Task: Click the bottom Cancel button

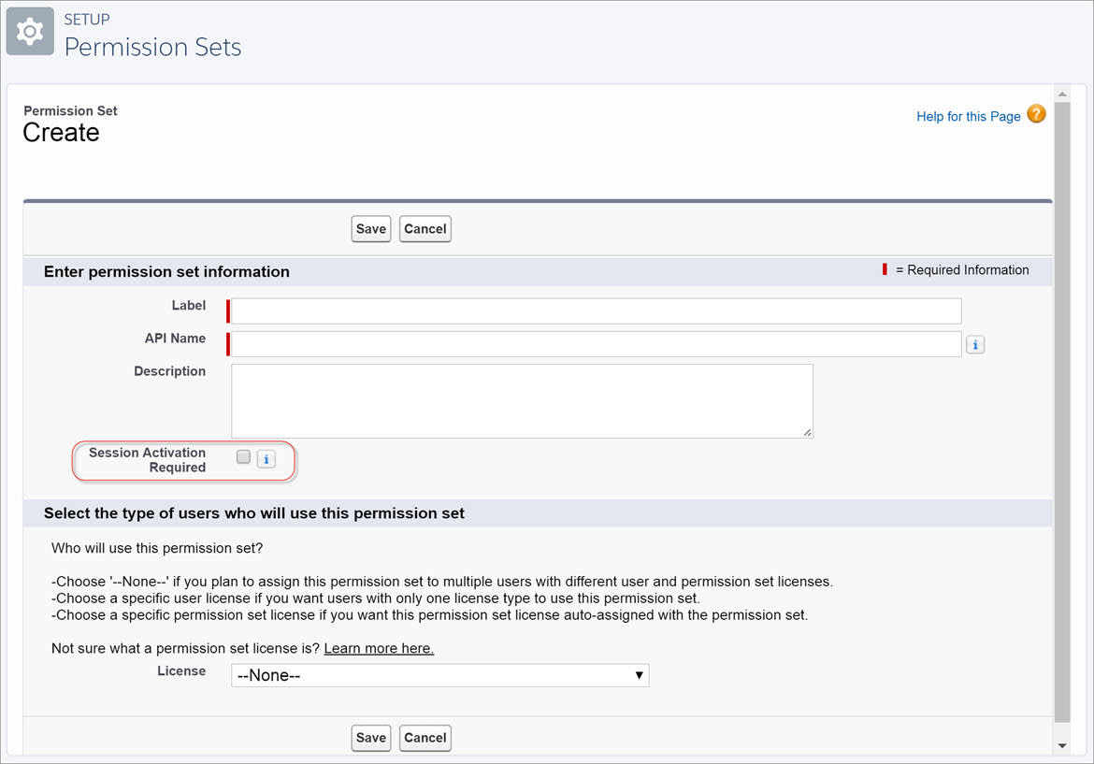Action: click(425, 738)
